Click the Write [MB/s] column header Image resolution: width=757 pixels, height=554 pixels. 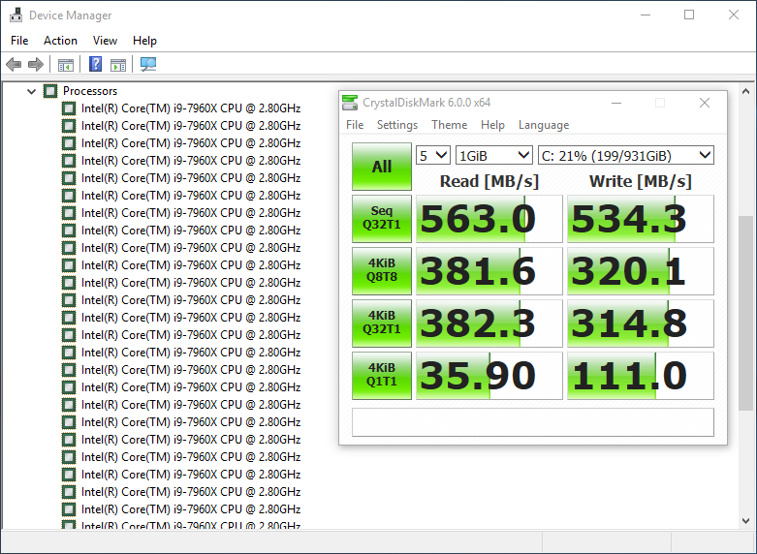[x=640, y=181]
